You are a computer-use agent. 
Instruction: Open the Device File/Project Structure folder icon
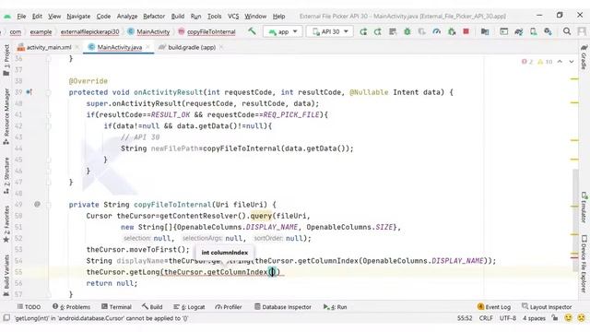485,31
